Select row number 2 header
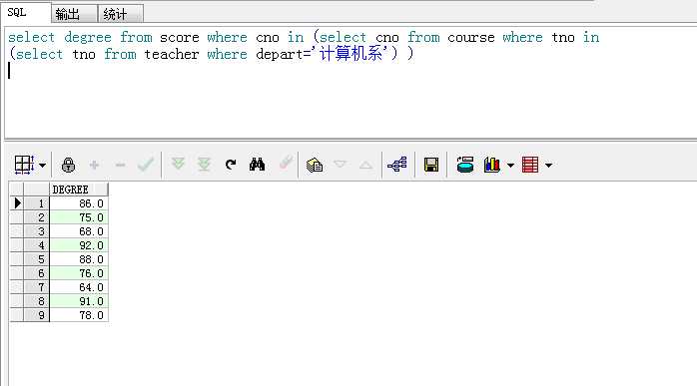Screen dimensions: 697x386 (36, 217)
